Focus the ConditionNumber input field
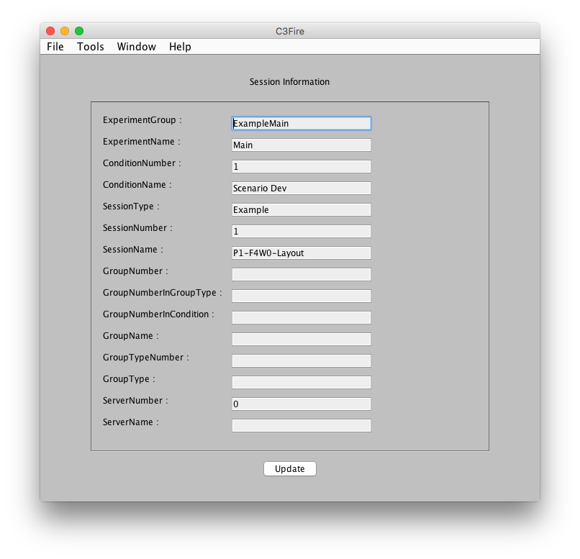The height and width of the screenshot is (559, 580). pos(301,167)
